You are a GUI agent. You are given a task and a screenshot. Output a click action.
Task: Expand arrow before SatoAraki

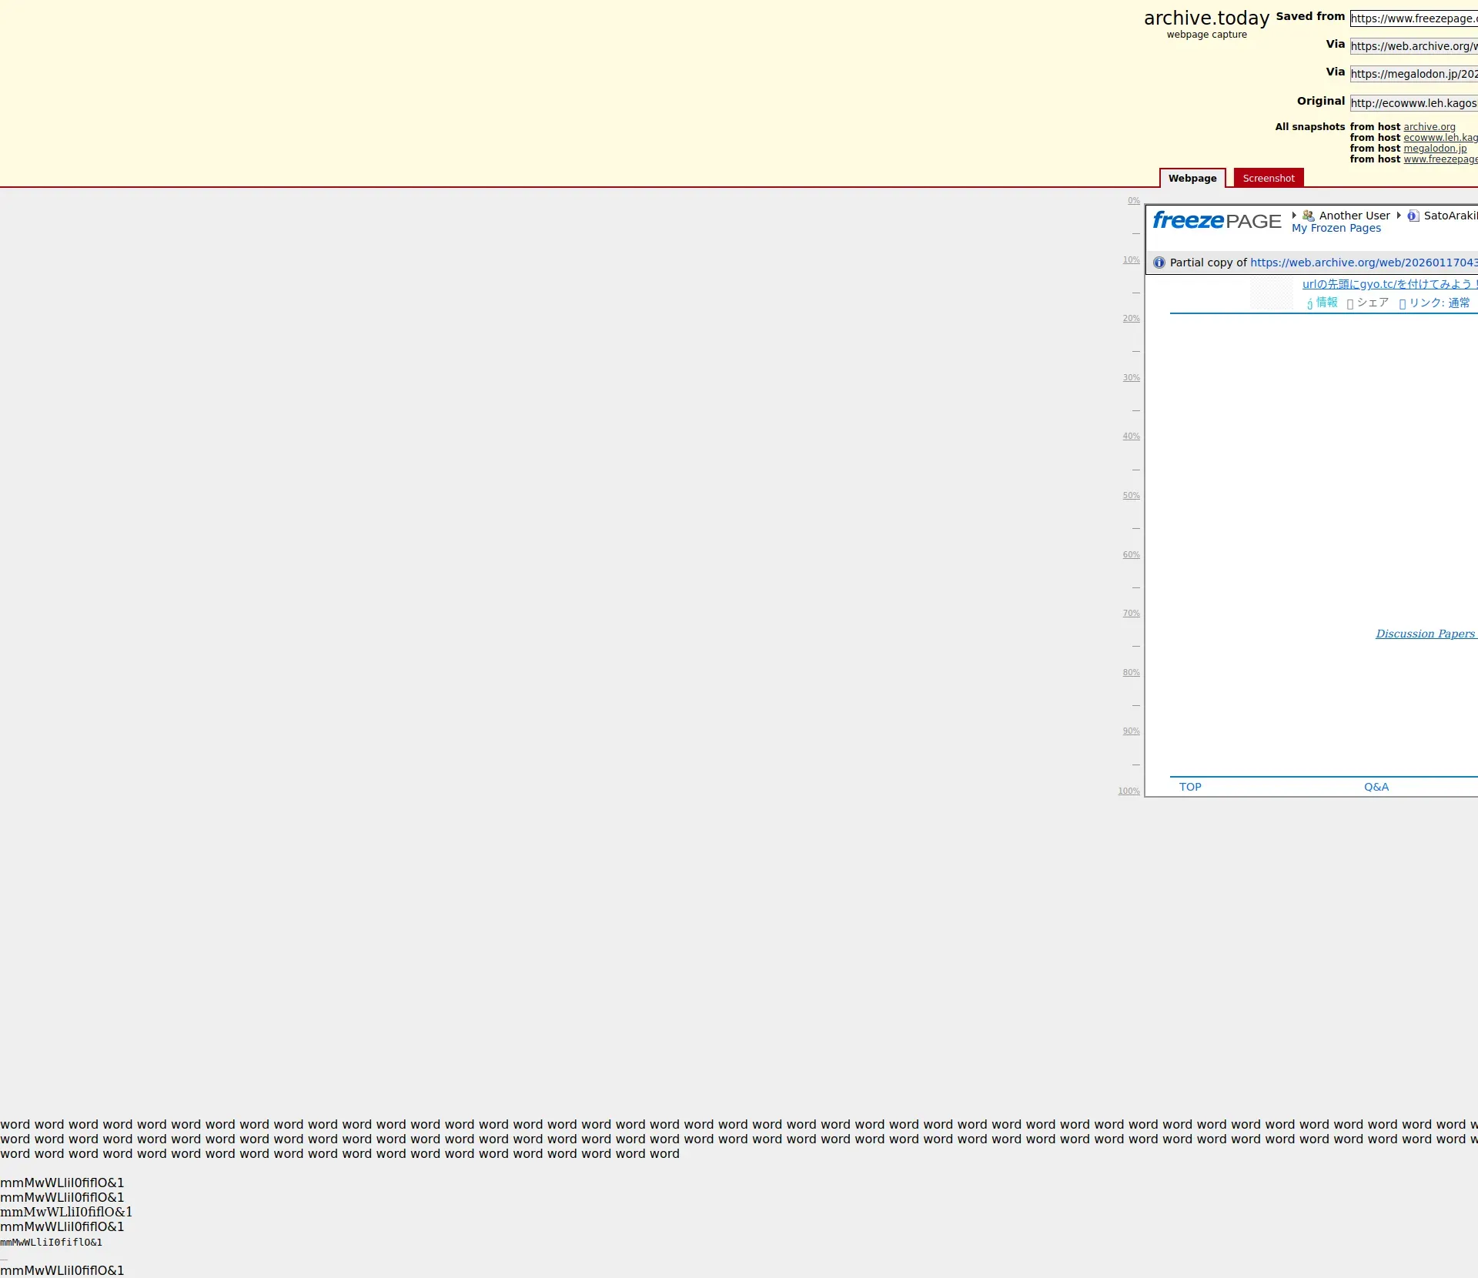pyautogui.click(x=1399, y=216)
